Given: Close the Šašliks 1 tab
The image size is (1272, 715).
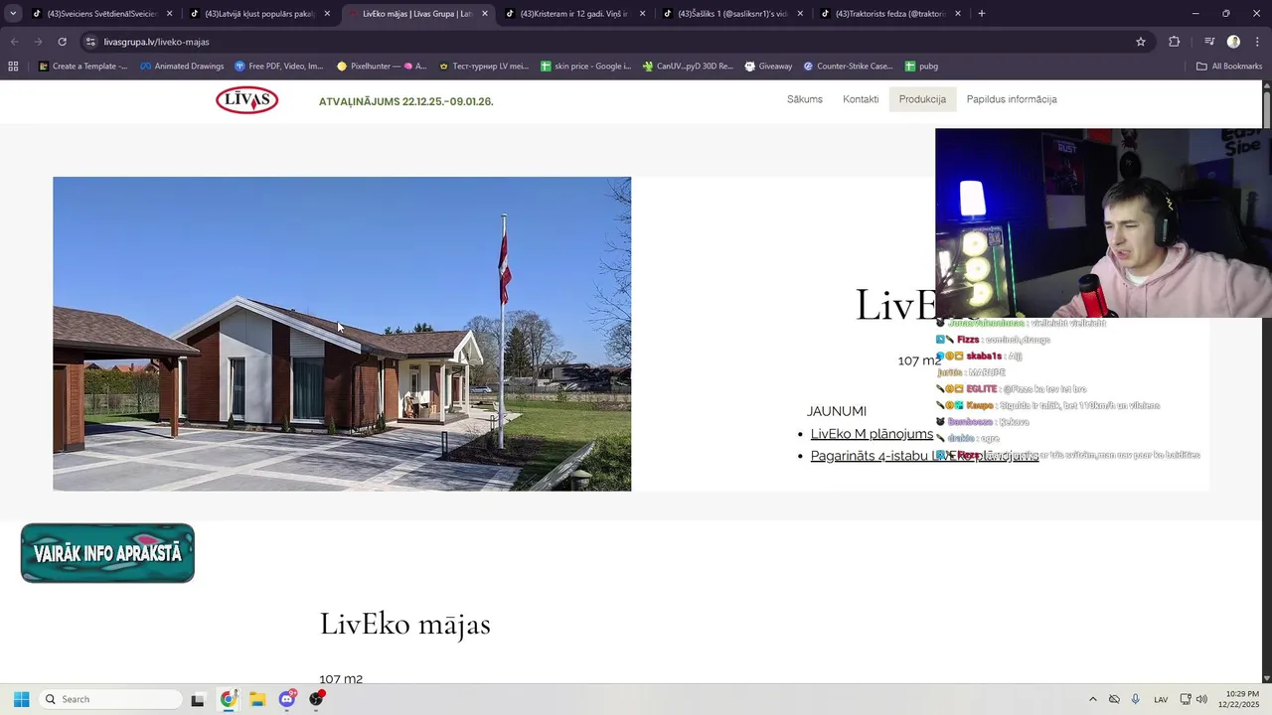Looking at the screenshot, I should coord(800,14).
